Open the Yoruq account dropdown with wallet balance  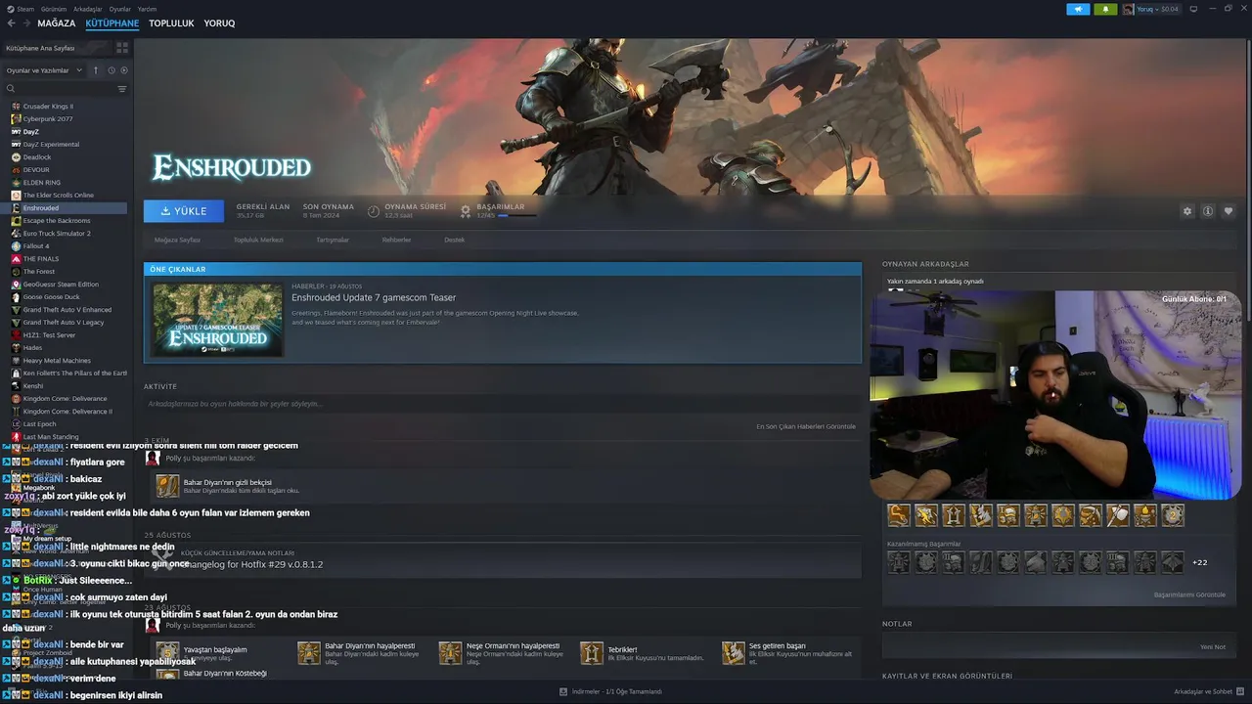(x=1158, y=9)
